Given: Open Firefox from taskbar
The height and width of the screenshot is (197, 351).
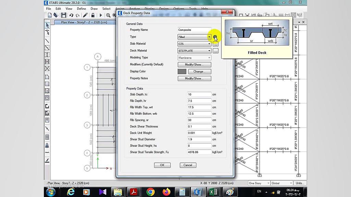Looking at the screenshot, I should tap(166, 192).
